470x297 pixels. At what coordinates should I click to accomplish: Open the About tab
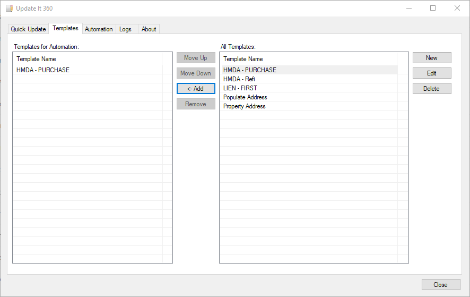149,29
